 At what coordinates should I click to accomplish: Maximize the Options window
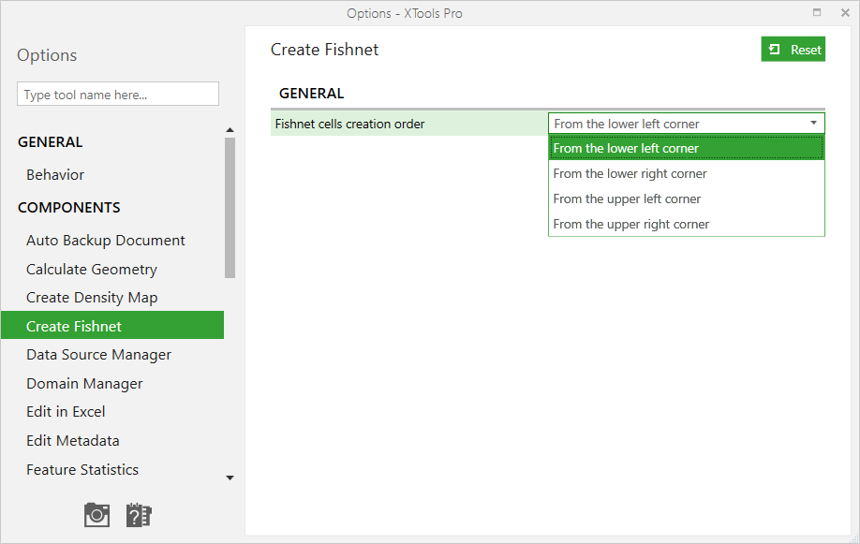point(817,12)
